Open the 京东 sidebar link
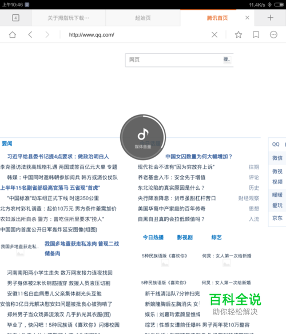 [277, 218]
